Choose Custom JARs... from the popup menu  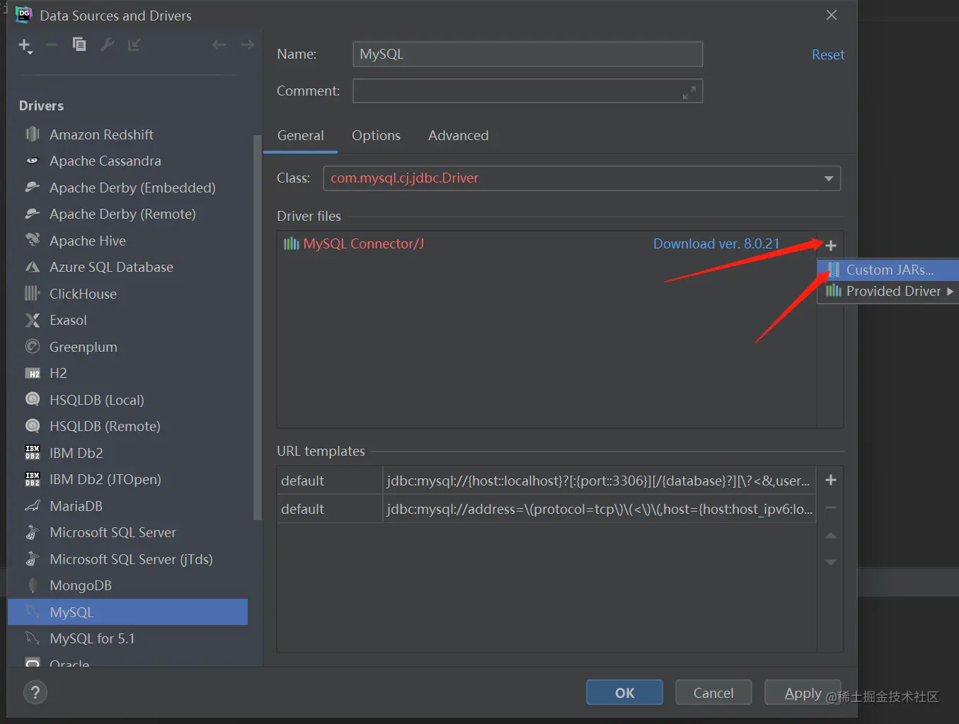pos(888,270)
